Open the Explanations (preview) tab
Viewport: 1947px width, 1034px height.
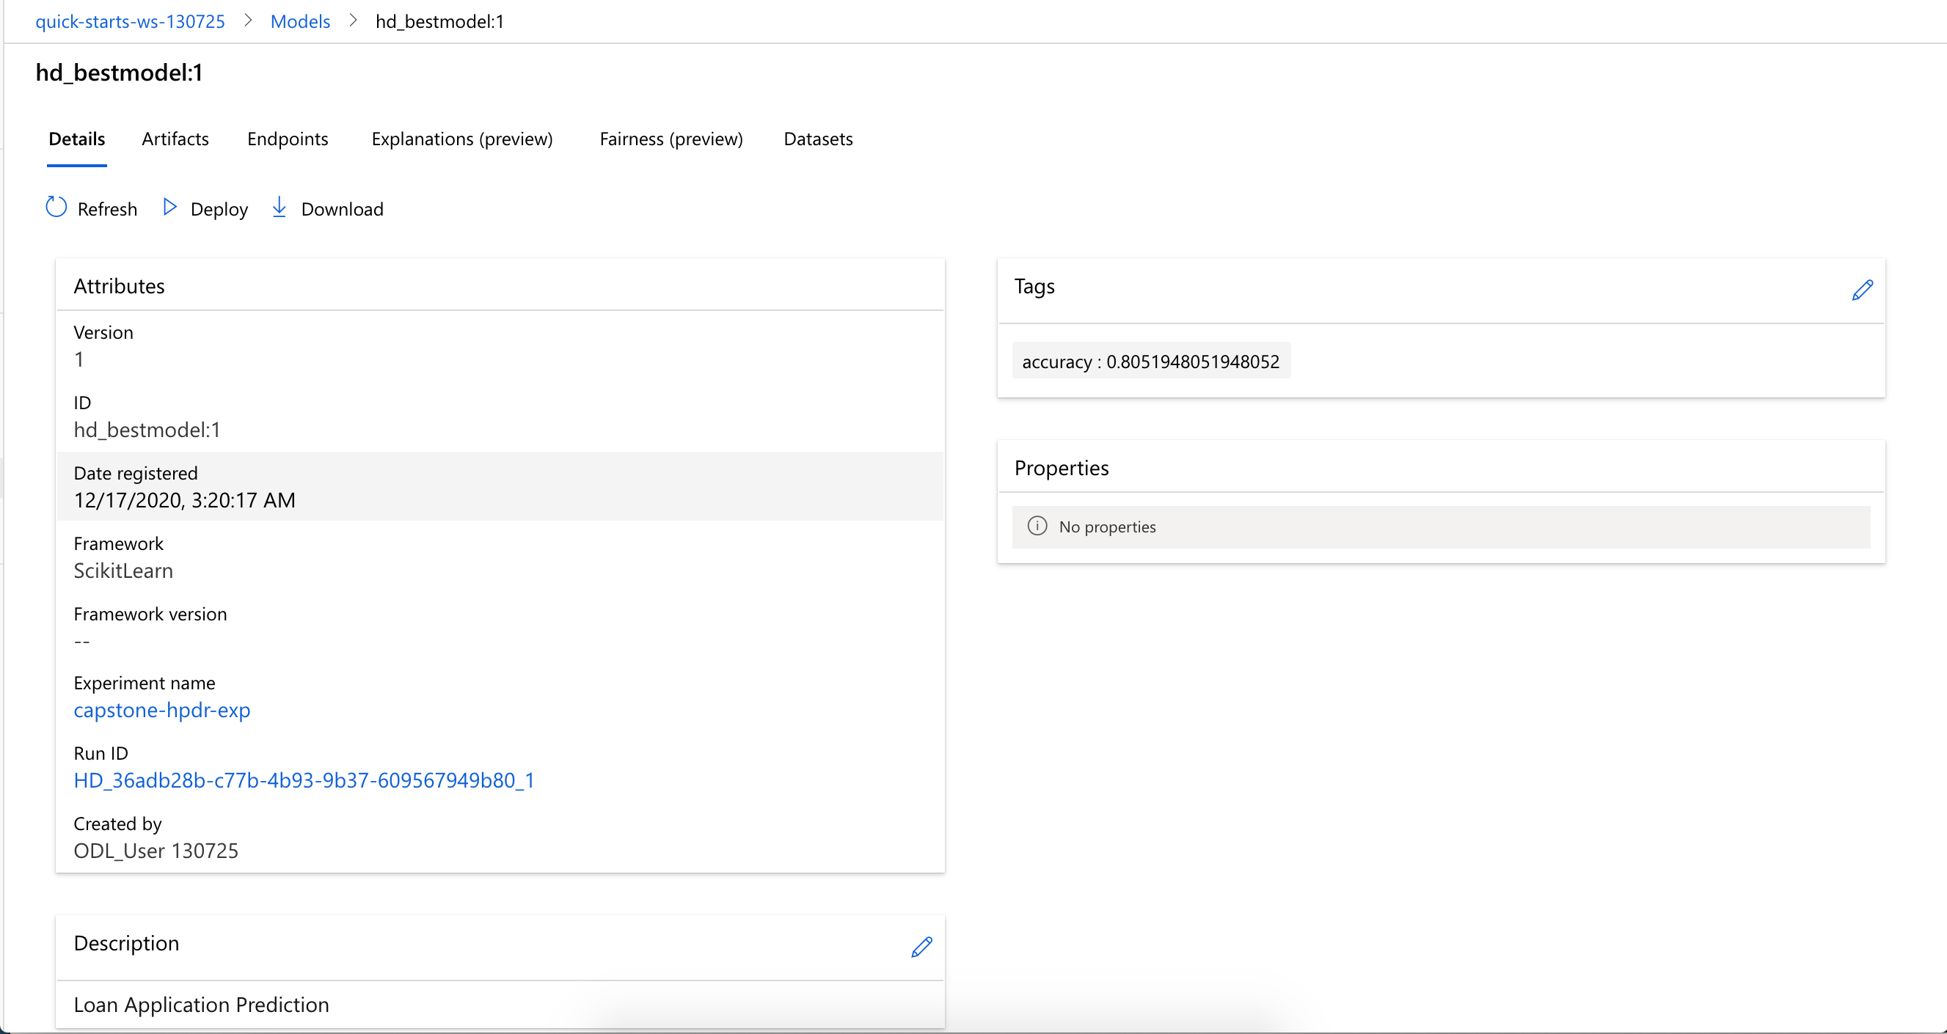462,139
